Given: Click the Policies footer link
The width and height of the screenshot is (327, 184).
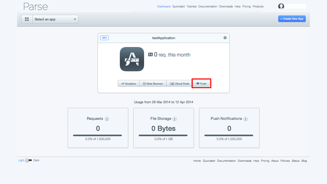Looking at the screenshot, I should point(285,161).
